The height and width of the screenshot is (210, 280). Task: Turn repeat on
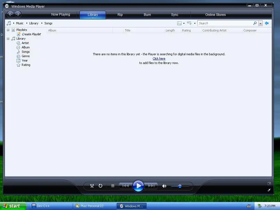click(x=101, y=186)
